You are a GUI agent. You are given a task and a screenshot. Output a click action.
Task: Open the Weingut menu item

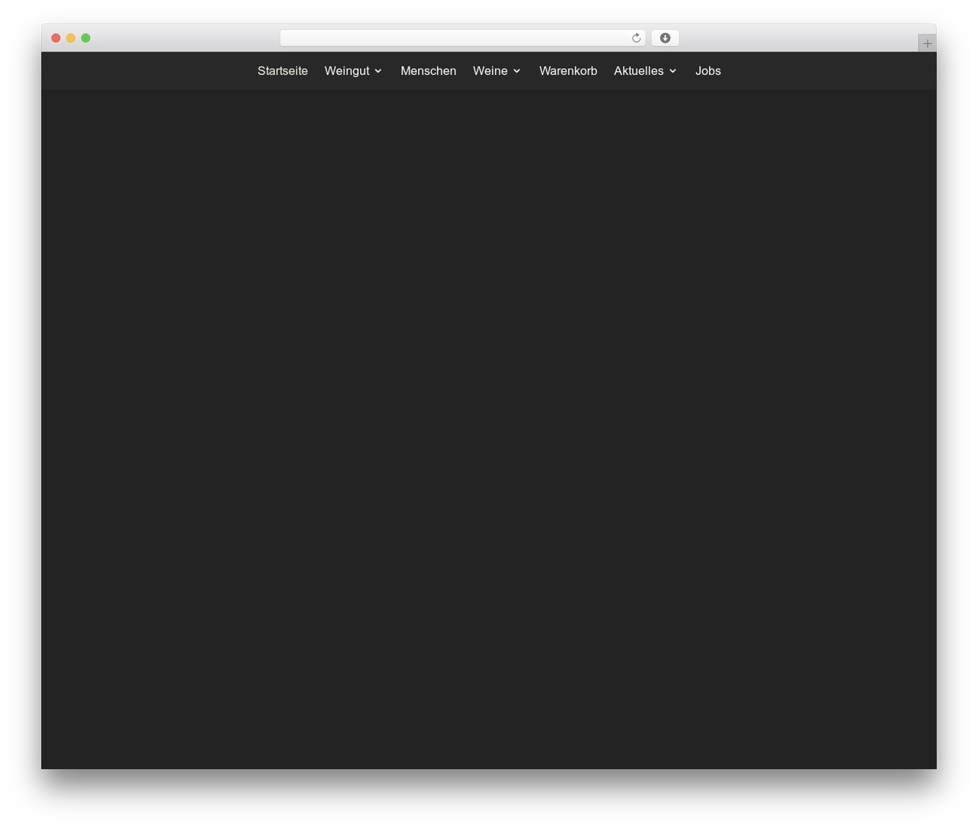[x=347, y=71]
